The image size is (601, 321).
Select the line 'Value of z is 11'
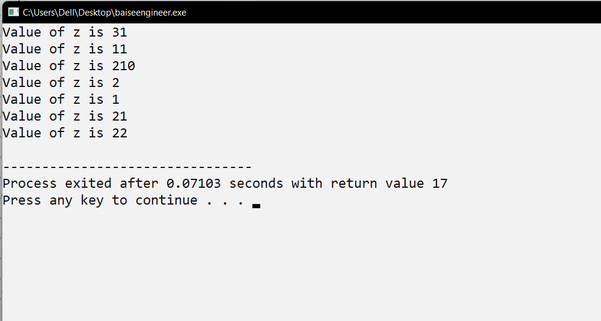click(65, 49)
